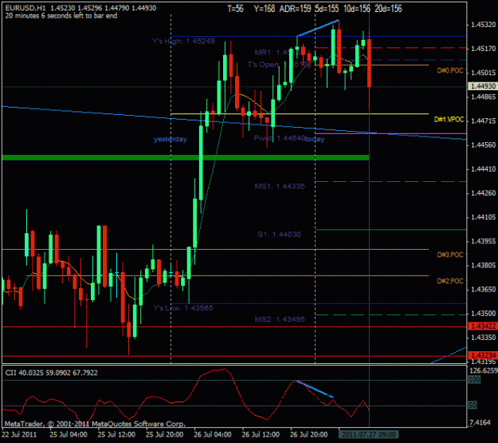Click the current price tag 1.44930
The height and width of the screenshot is (443, 498).
[482, 86]
